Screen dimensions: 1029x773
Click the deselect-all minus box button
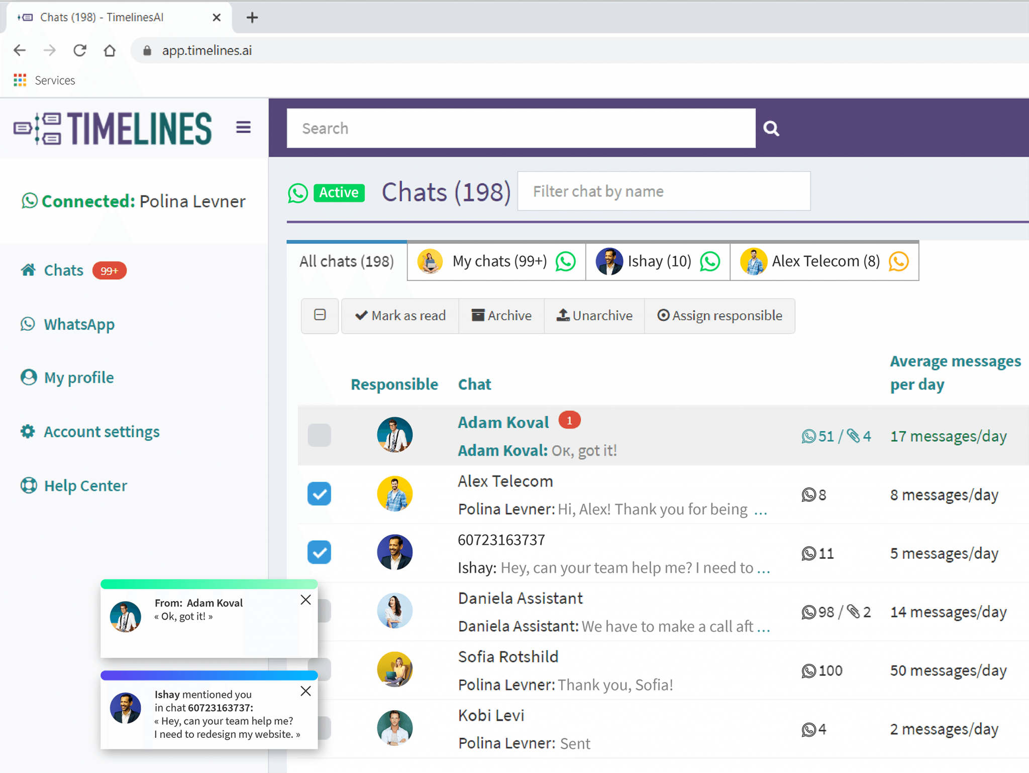tap(320, 315)
